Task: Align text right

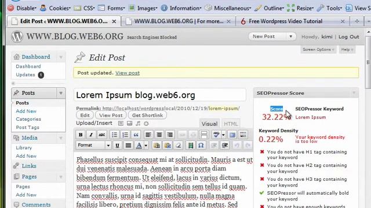Action: (x=170, y=135)
